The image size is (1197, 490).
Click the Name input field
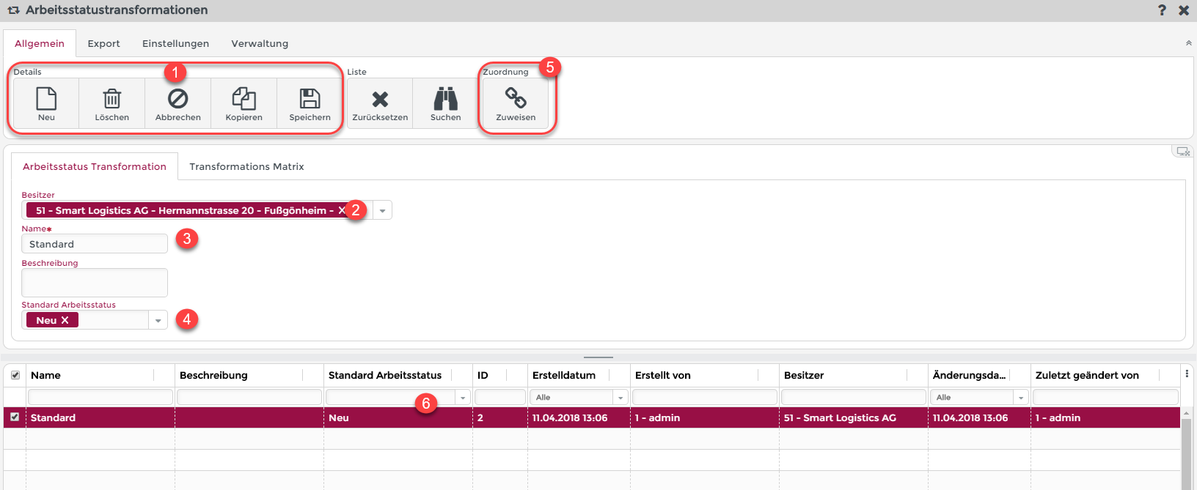click(95, 244)
